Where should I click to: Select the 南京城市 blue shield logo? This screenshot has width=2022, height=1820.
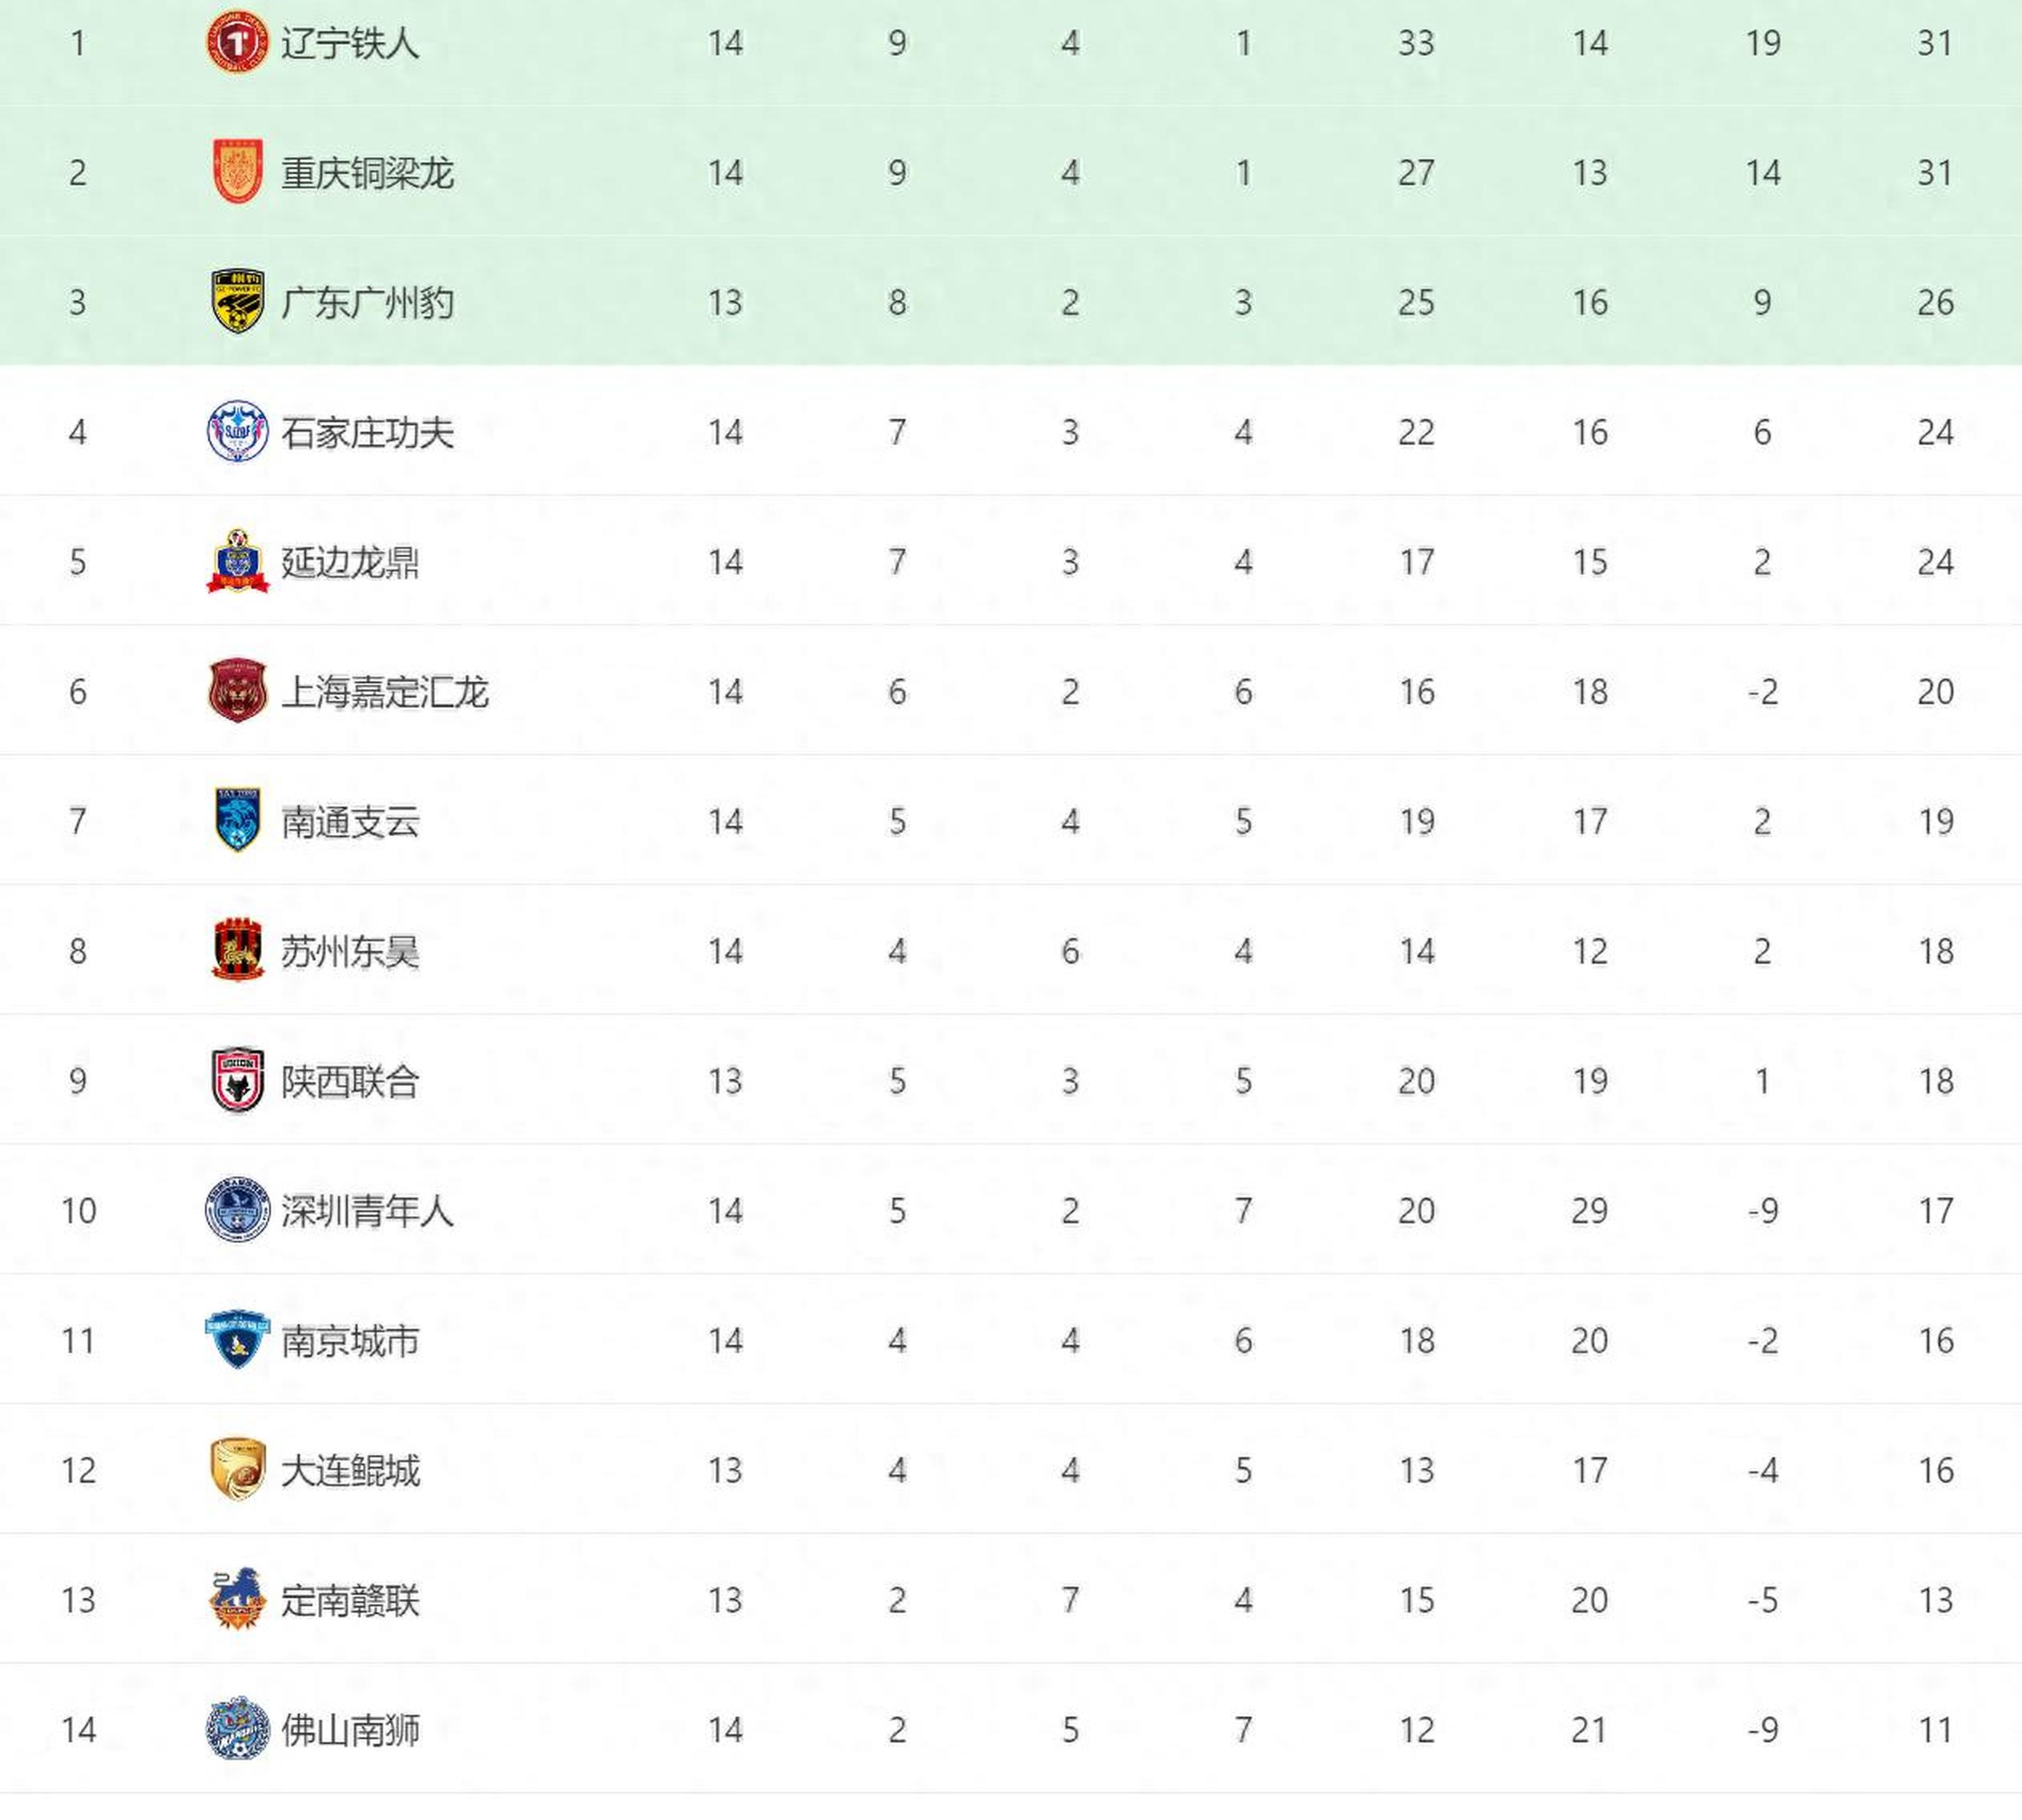tap(237, 1339)
